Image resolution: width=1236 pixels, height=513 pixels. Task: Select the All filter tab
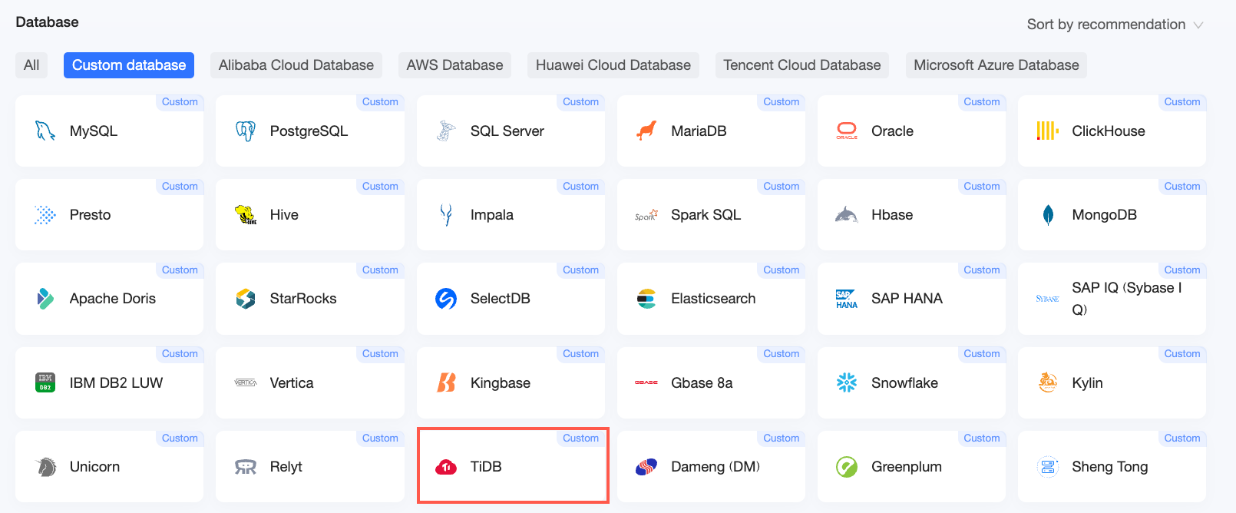[31, 65]
